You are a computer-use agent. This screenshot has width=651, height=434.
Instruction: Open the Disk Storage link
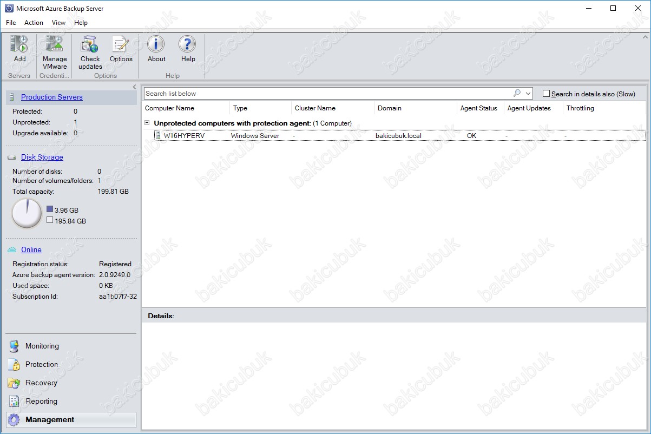tap(42, 157)
